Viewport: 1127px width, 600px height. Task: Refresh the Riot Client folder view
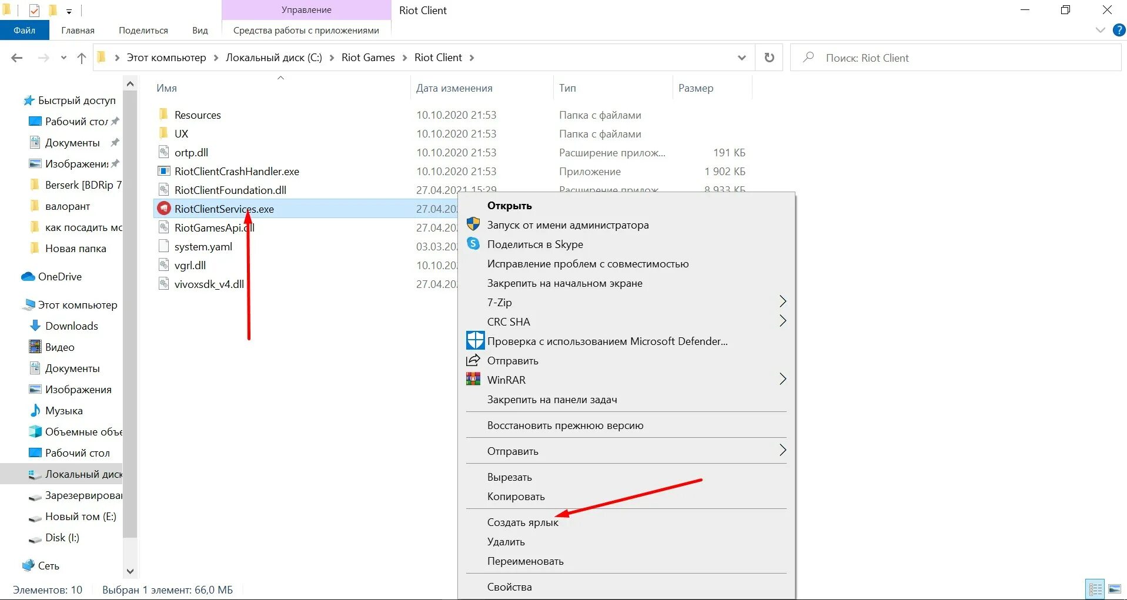(769, 58)
